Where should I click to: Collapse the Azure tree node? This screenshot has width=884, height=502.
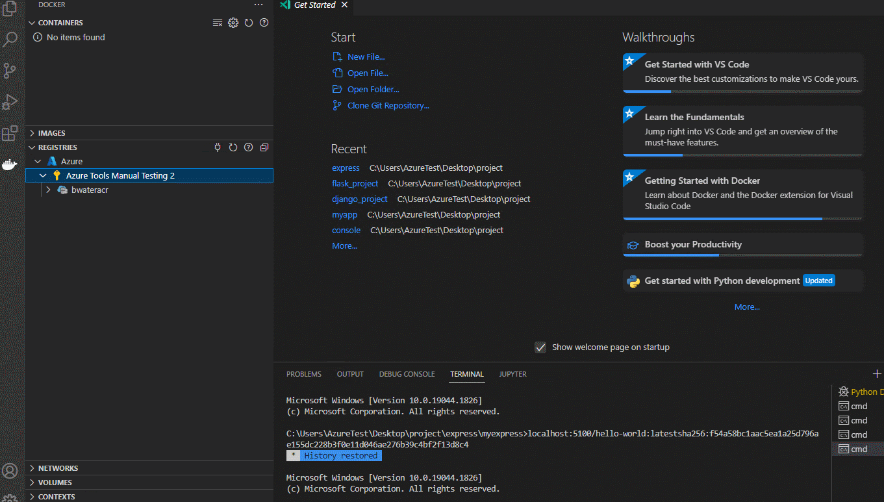pos(38,161)
